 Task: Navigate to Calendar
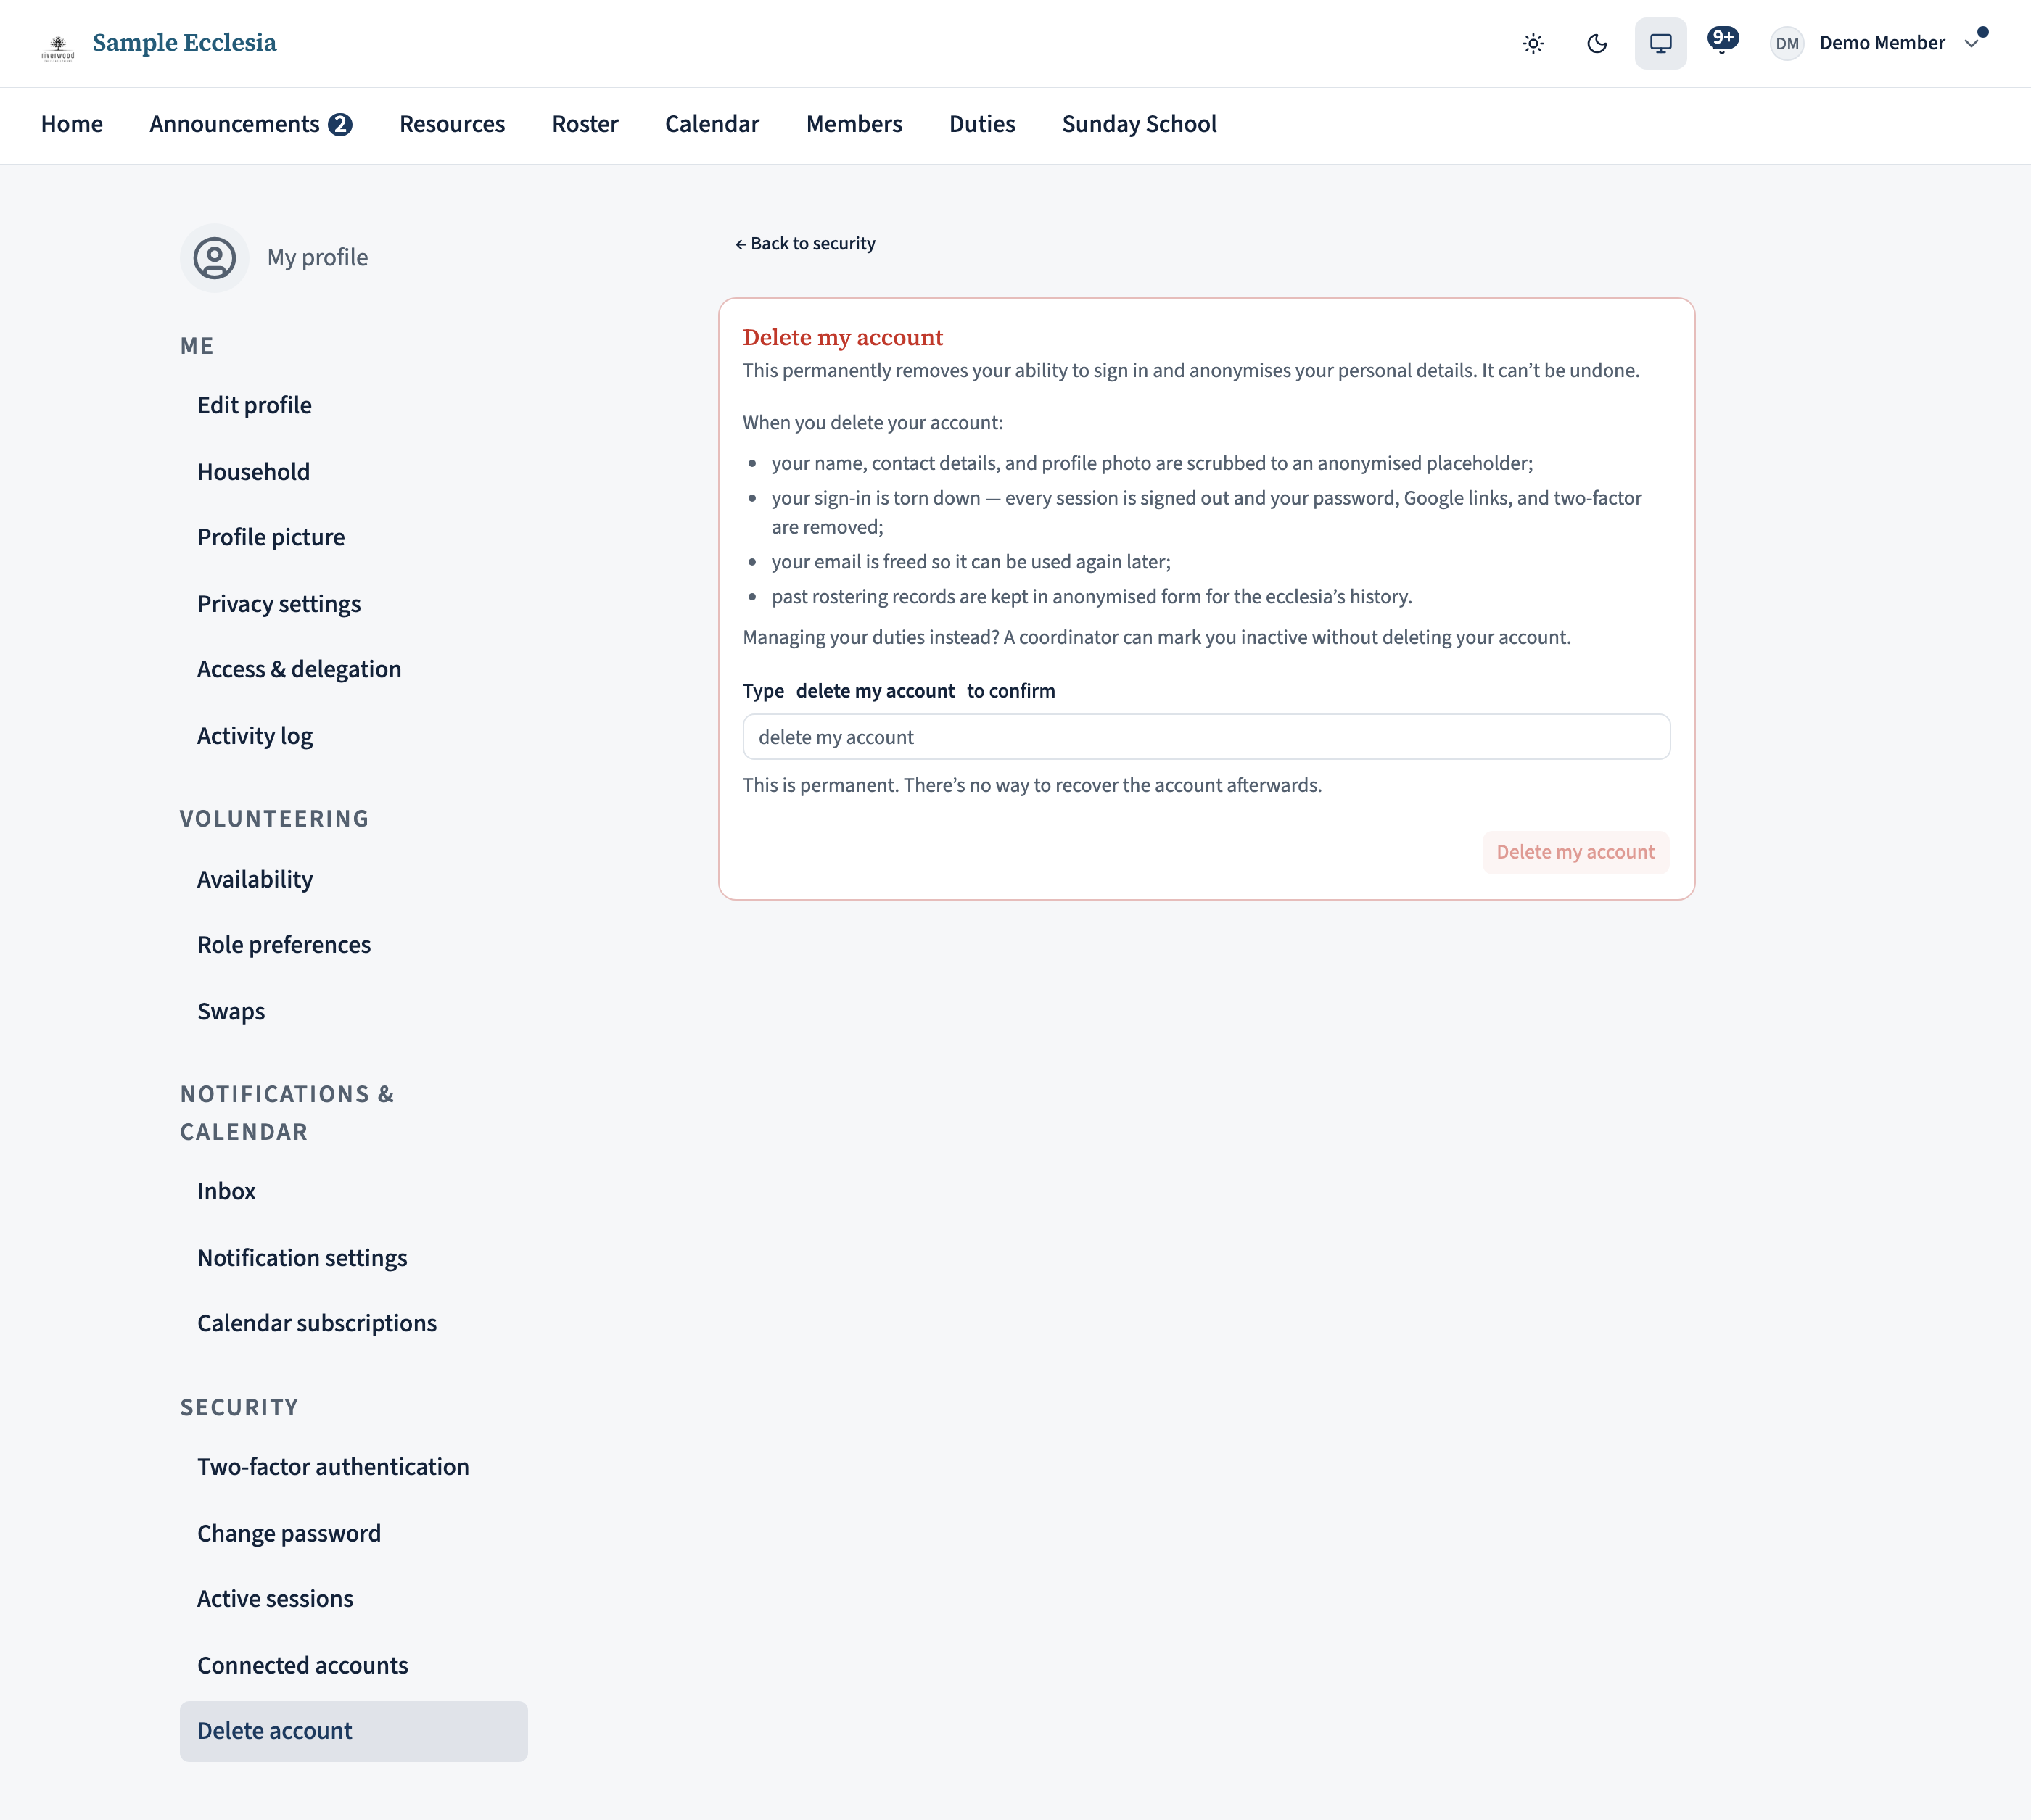click(712, 124)
